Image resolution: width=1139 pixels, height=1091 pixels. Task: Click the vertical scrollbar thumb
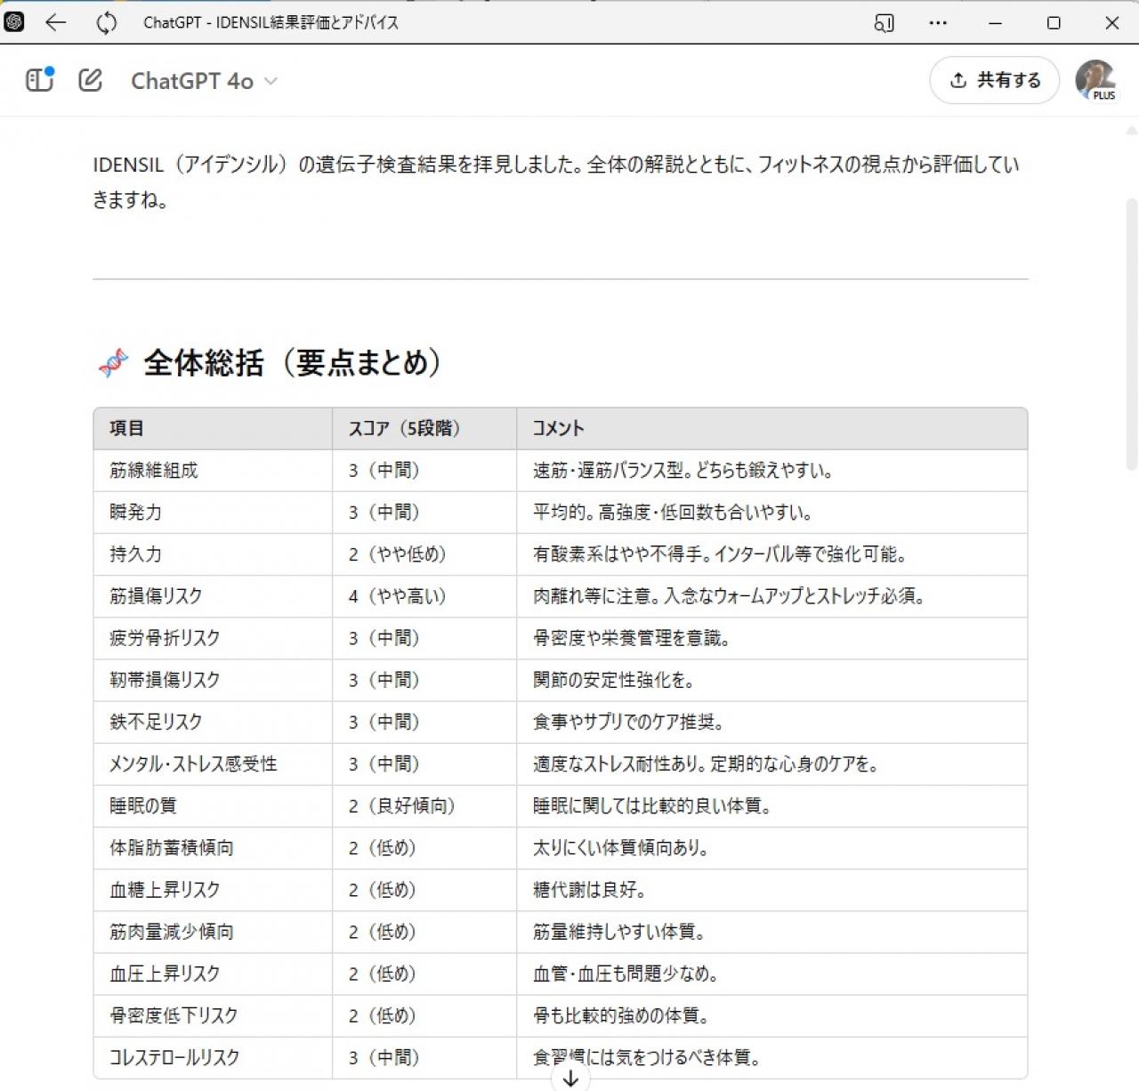point(1131,333)
